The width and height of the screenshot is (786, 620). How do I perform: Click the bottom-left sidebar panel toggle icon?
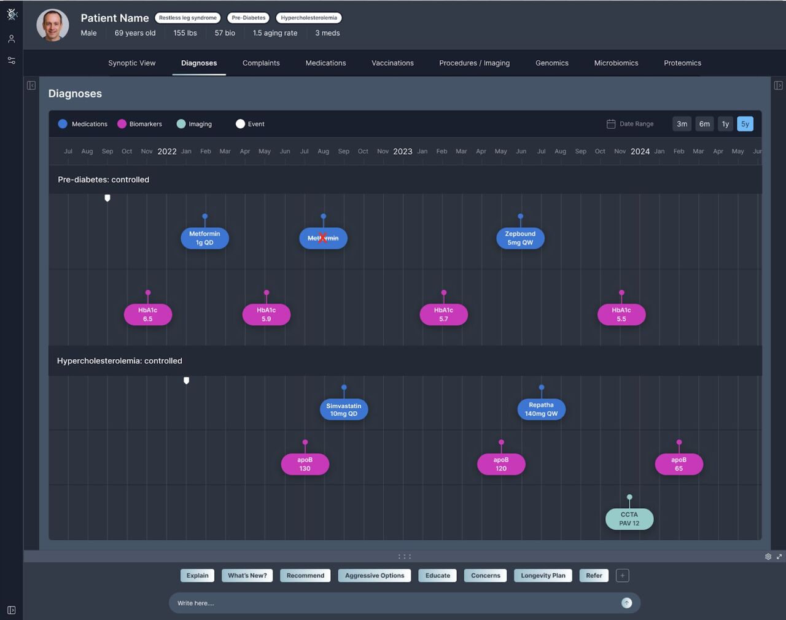pyautogui.click(x=11, y=610)
